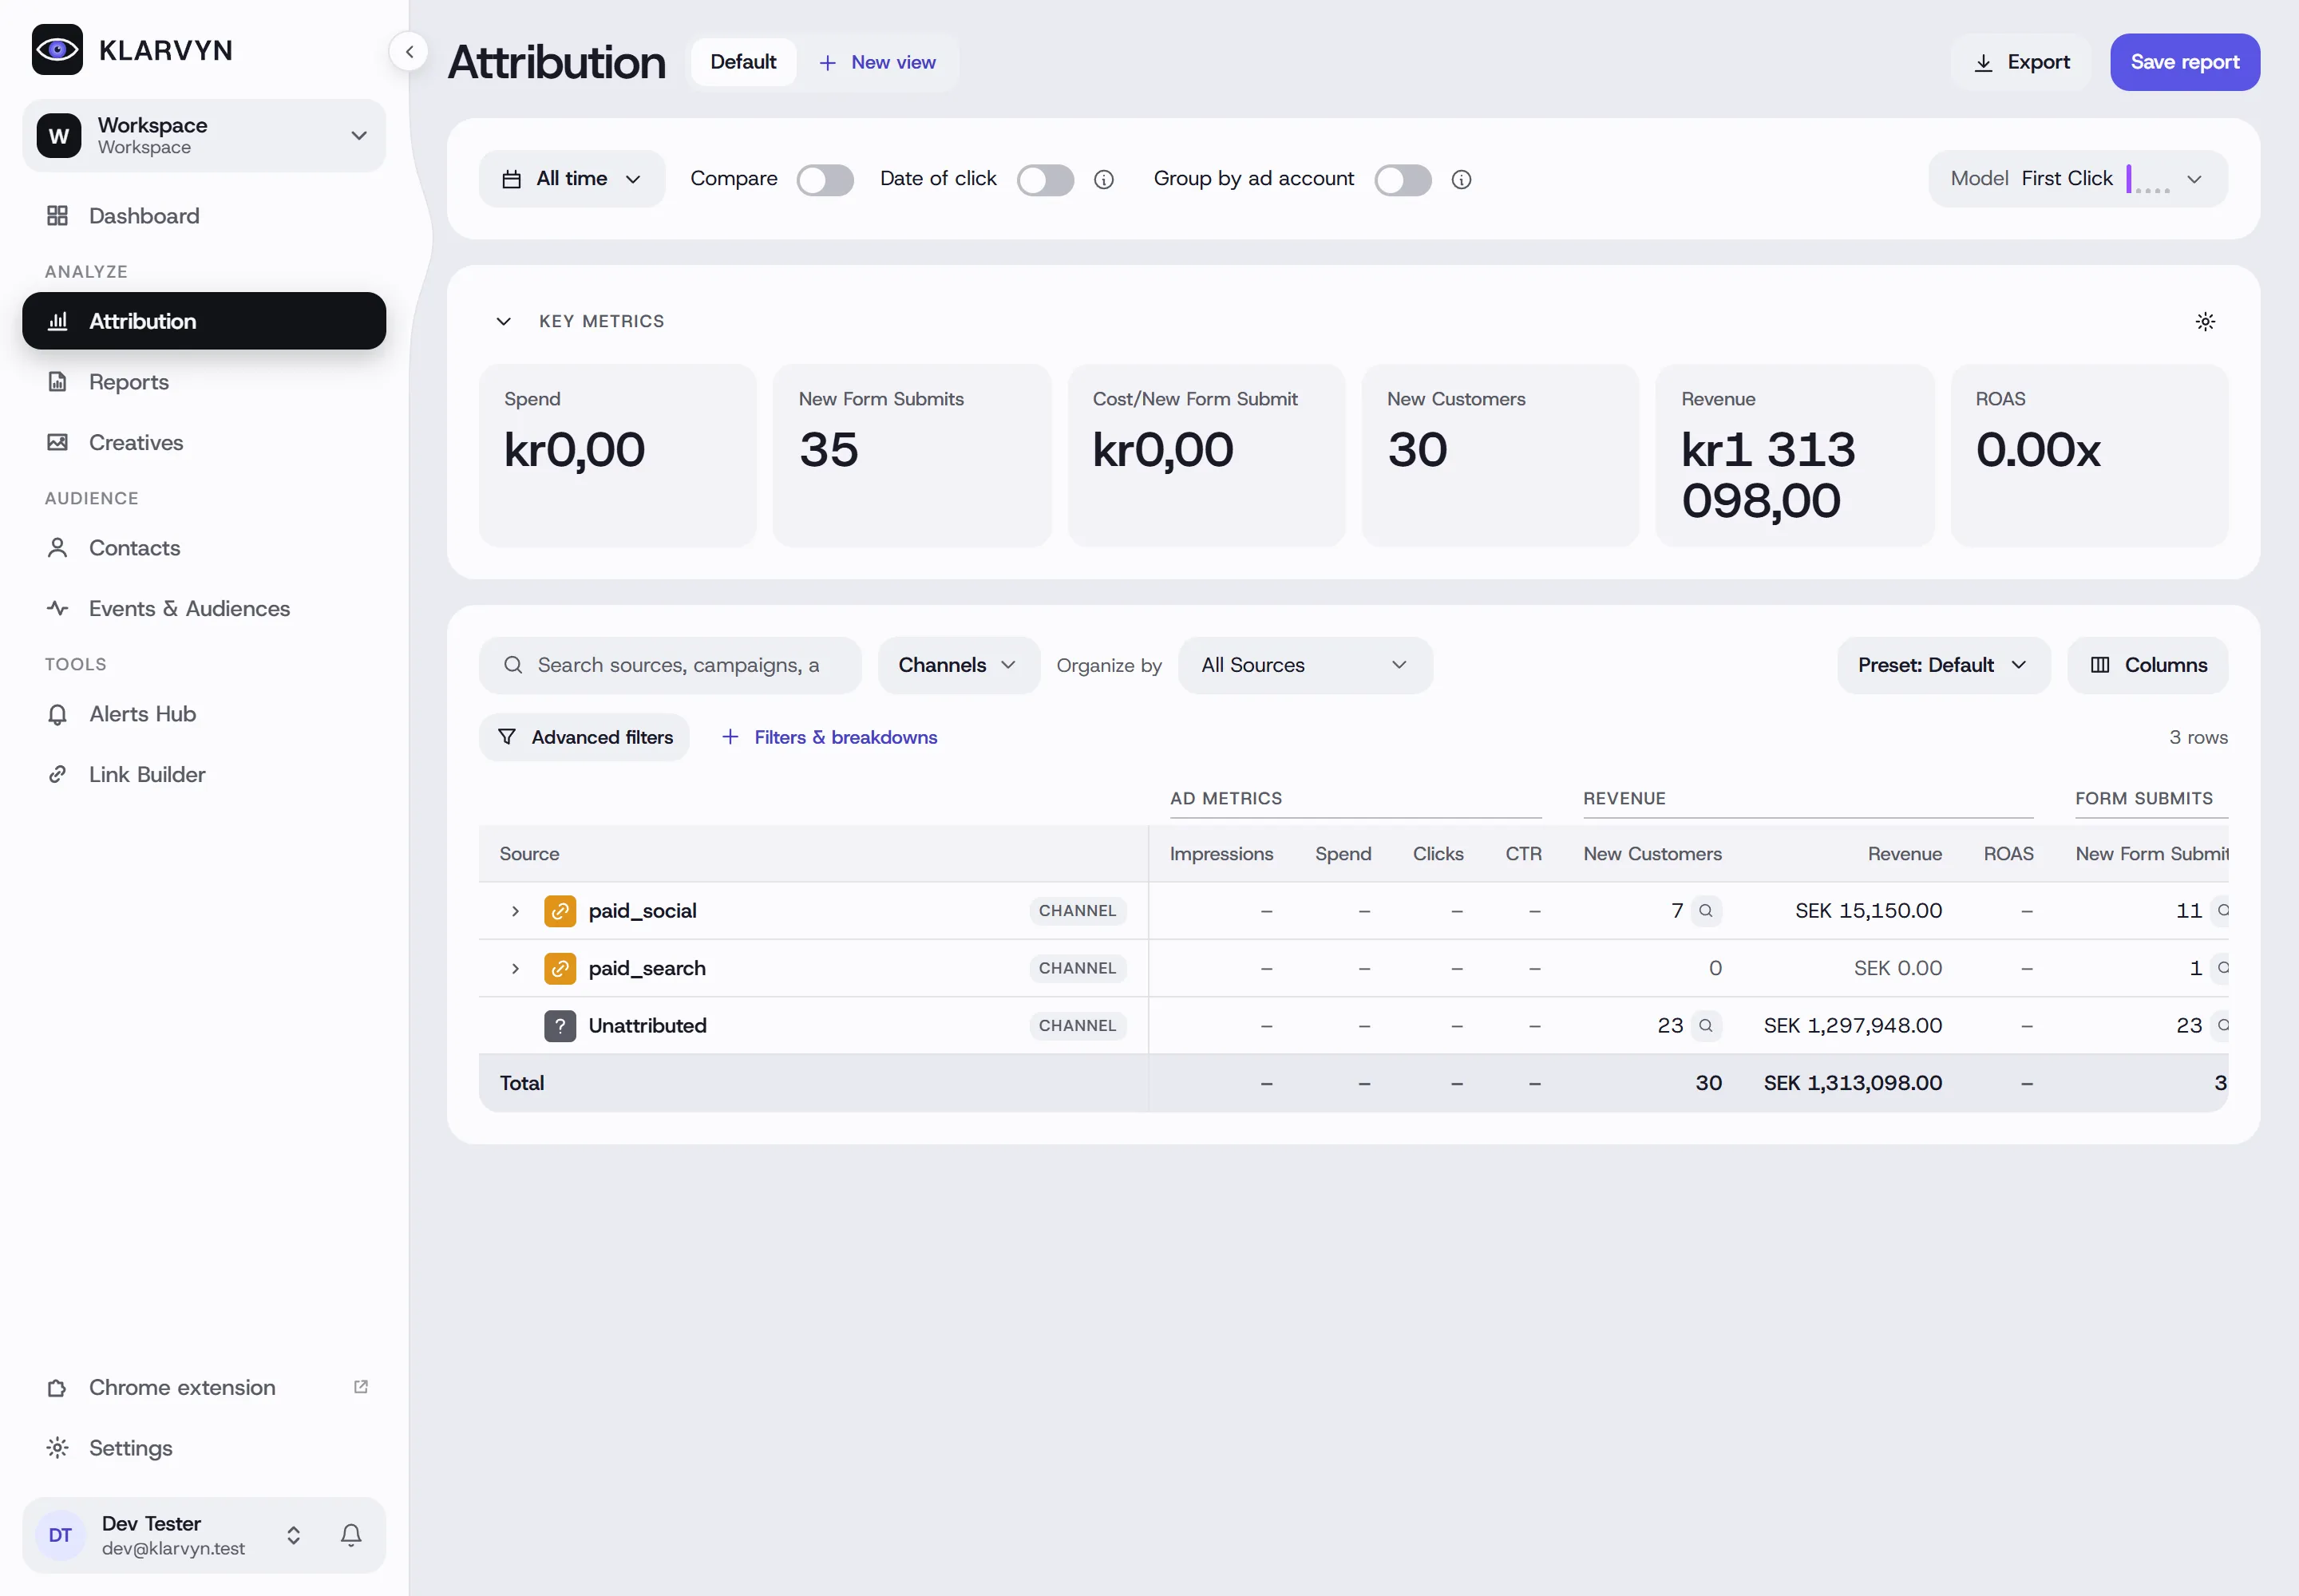Open the Workspace switcher
This screenshot has height=1596, width=2299.
[x=204, y=136]
